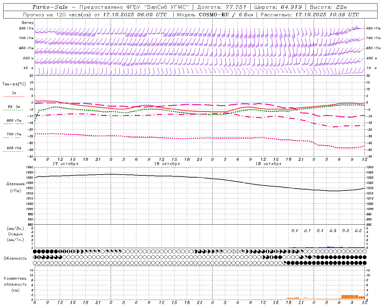The height and width of the screenshot is (305, 382).
Task: Click the 'Облачность' cloud cover row label
Action: (x=15, y=259)
